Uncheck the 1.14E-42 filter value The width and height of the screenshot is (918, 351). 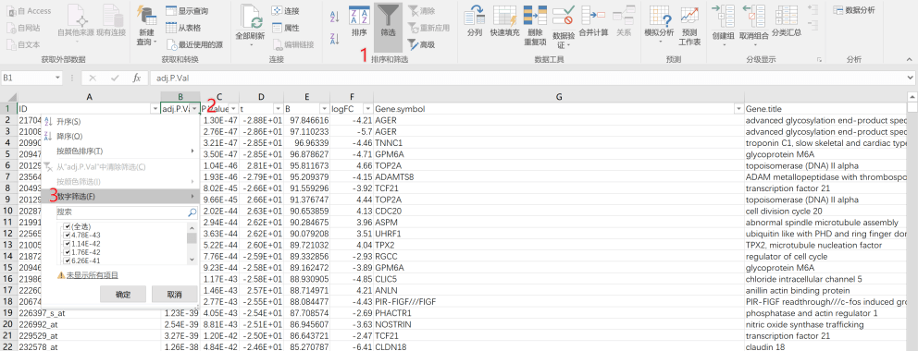tap(68, 244)
